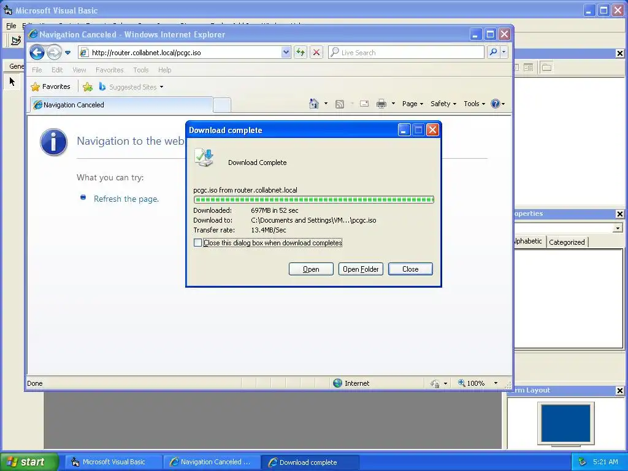This screenshot has height=471, width=628.
Task: Click the Help question mark icon
Action: pos(496,104)
